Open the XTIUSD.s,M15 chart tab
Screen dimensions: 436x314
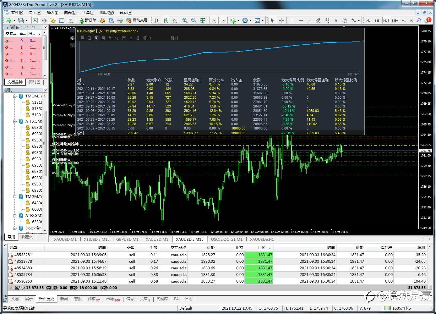point(96,239)
